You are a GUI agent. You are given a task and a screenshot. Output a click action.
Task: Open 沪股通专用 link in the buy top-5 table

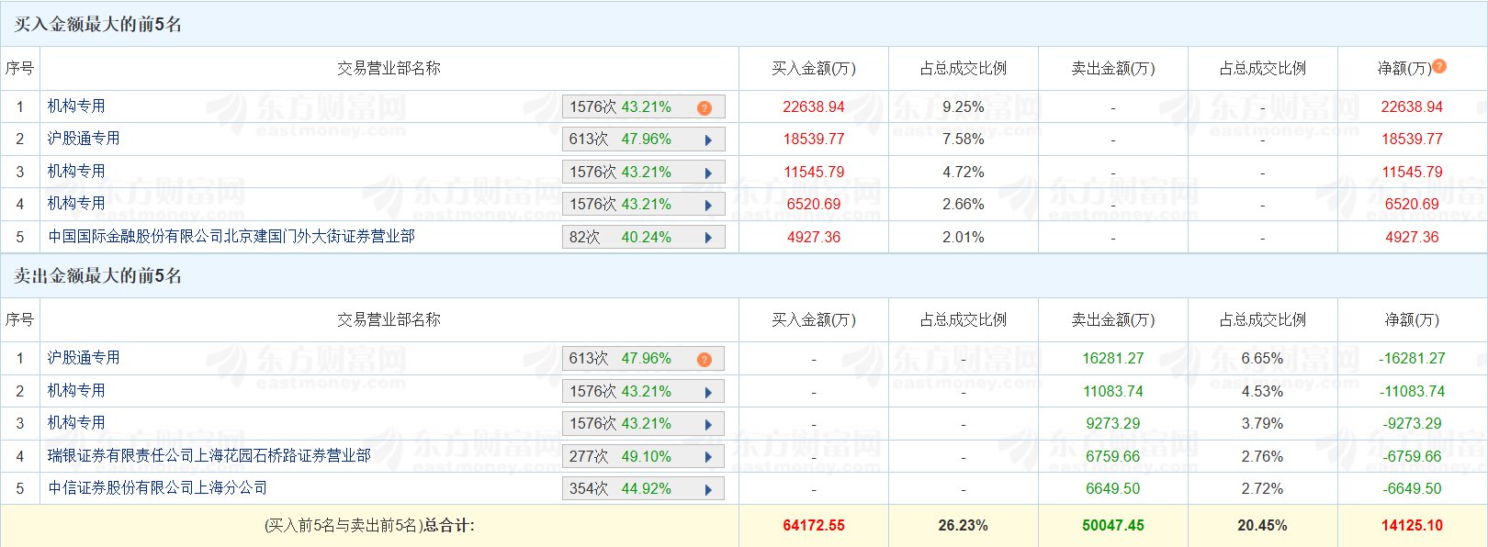point(84,139)
